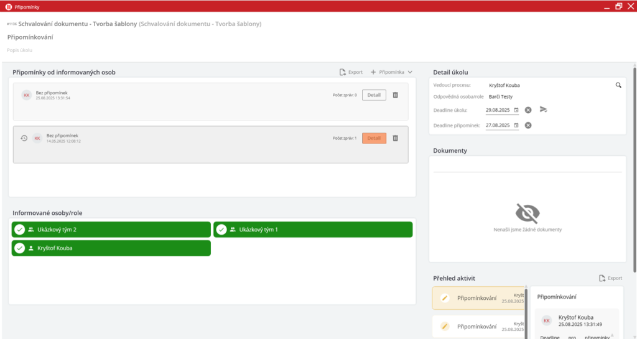Export the Přehled aktivit list
This screenshot has width=637, height=339.
610,279
